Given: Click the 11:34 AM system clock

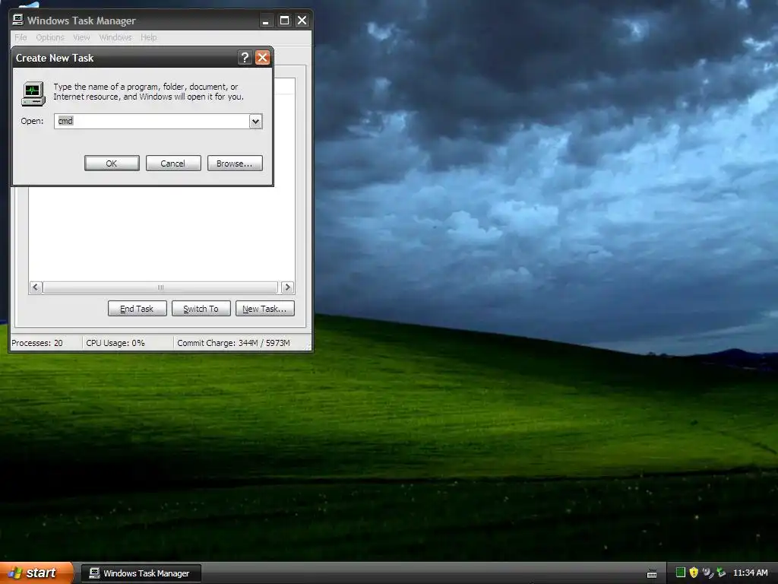Looking at the screenshot, I should click(750, 573).
